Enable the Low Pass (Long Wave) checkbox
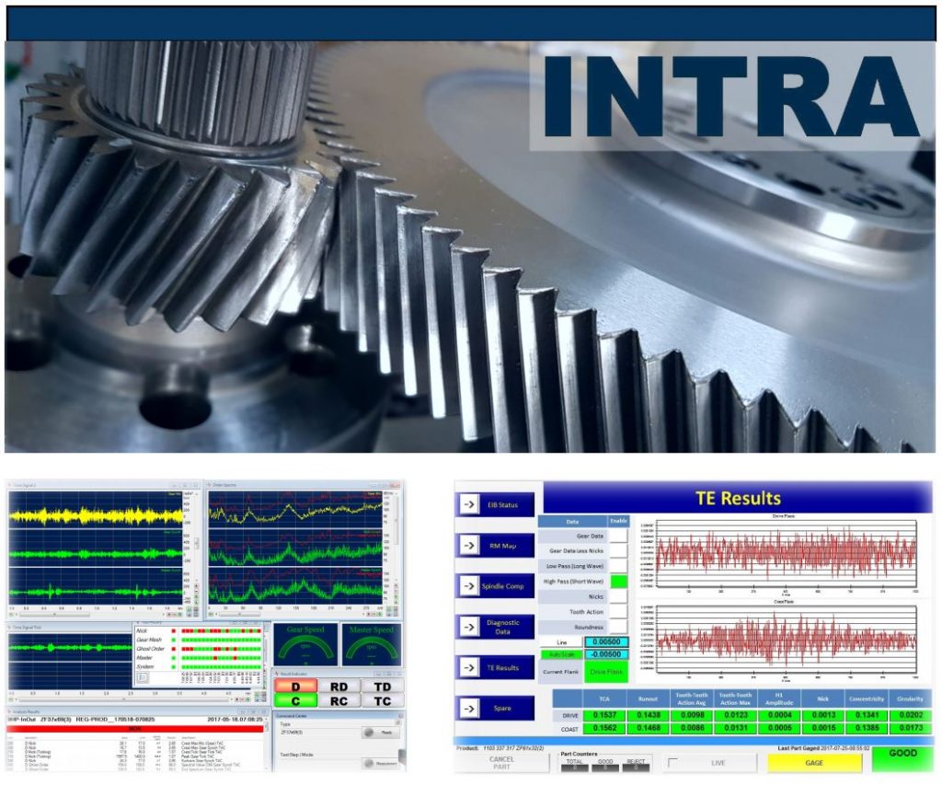This screenshot has width=942, height=785. pyautogui.click(x=618, y=566)
